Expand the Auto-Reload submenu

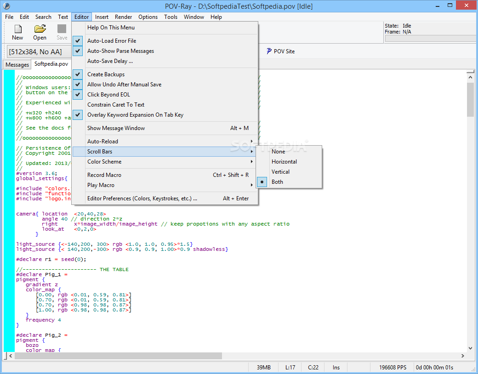point(165,142)
